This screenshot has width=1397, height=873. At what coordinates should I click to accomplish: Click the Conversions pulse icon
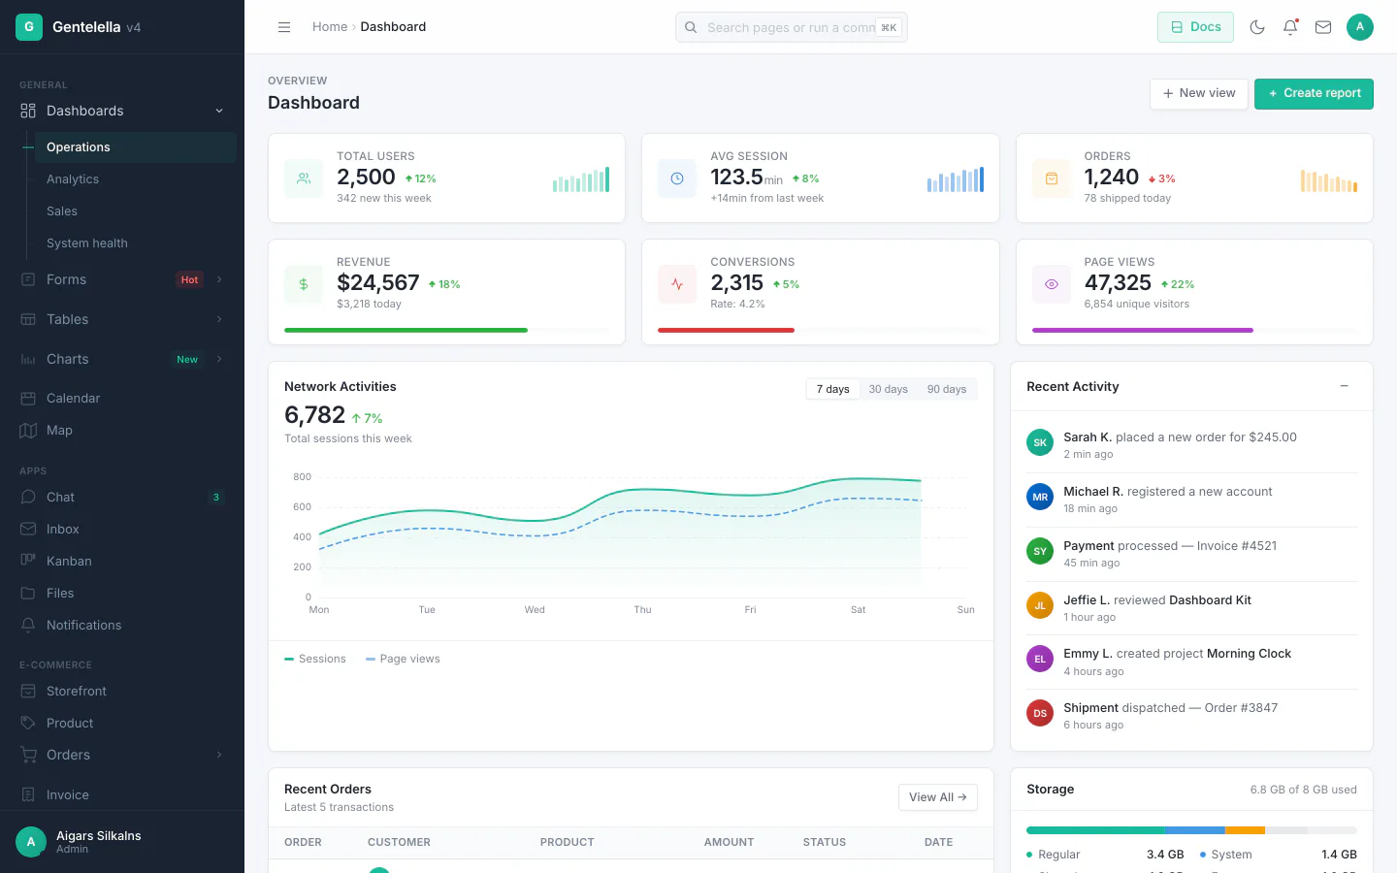[677, 284]
